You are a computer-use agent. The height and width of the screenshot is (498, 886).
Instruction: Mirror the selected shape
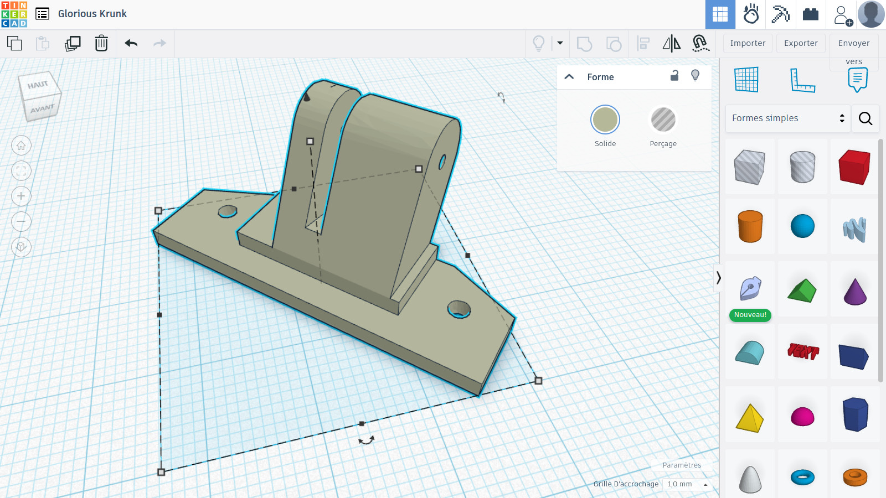[671, 43]
